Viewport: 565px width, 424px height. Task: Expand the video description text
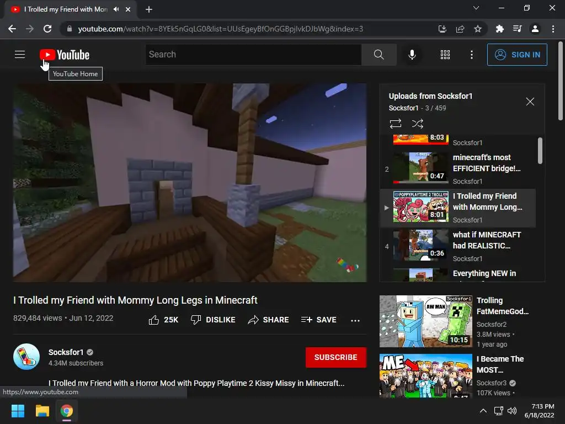196,383
